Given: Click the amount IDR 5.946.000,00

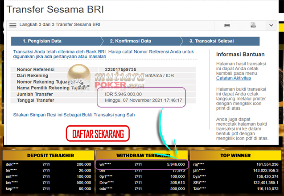Looking at the screenshot, I should (x=123, y=94).
